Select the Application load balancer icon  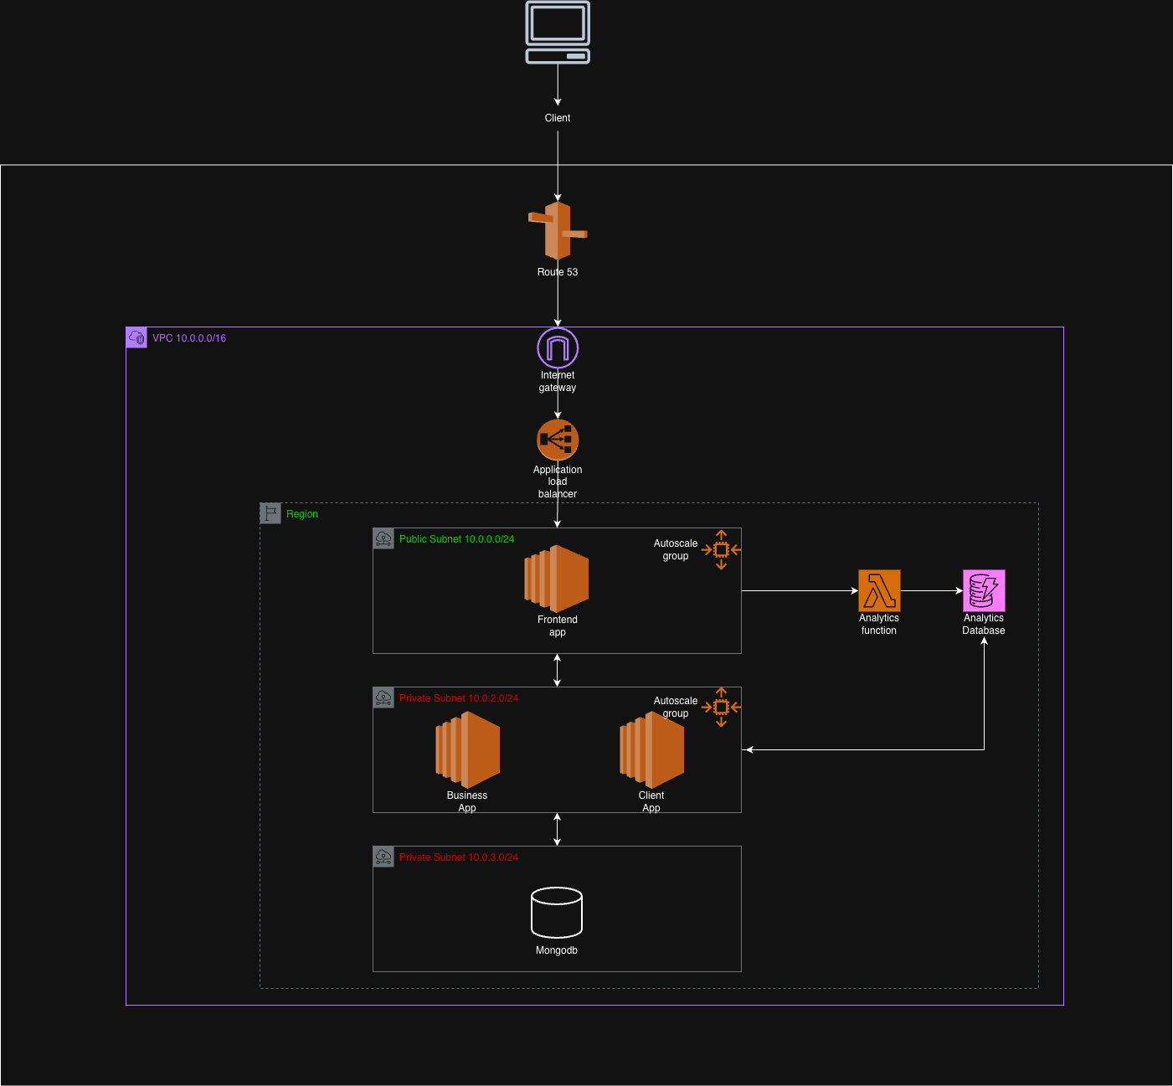coord(558,440)
